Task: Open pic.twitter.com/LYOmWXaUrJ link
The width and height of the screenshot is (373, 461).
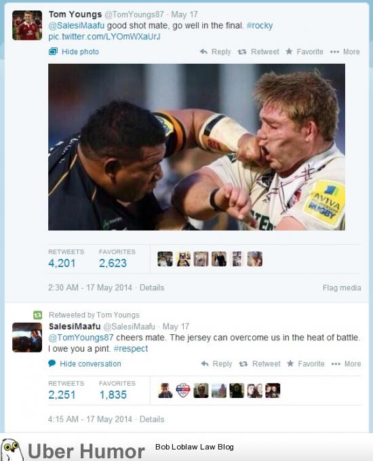Action: point(104,37)
